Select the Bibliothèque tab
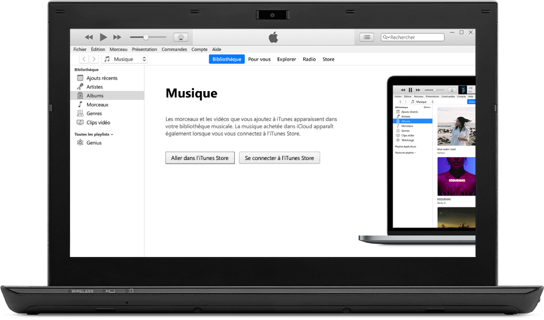The image size is (544, 320). (x=227, y=60)
